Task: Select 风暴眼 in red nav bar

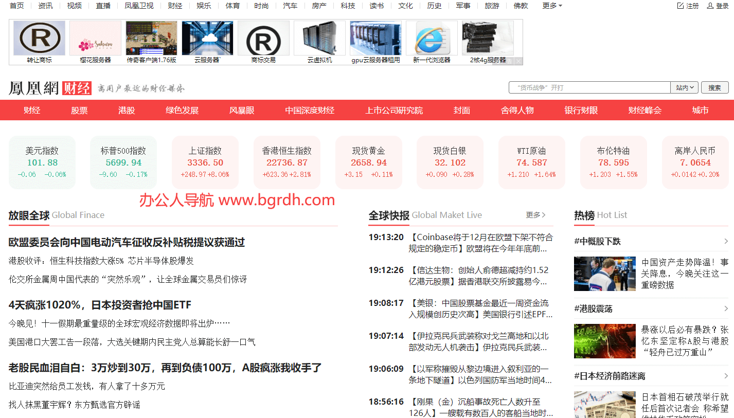Action: tap(242, 110)
